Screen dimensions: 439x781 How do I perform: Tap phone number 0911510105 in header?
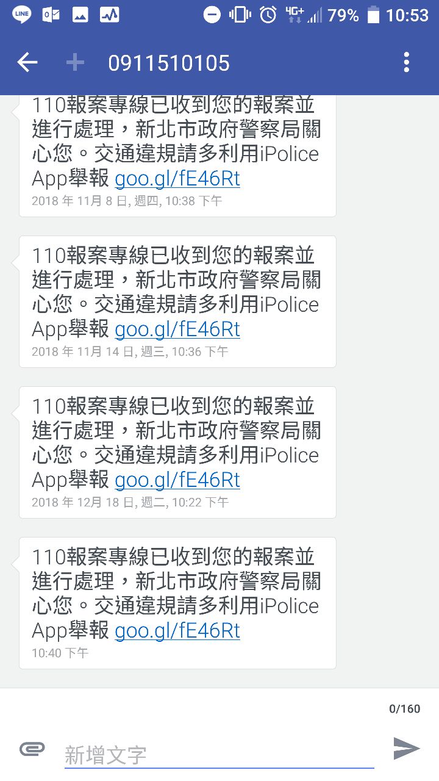click(169, 63)
